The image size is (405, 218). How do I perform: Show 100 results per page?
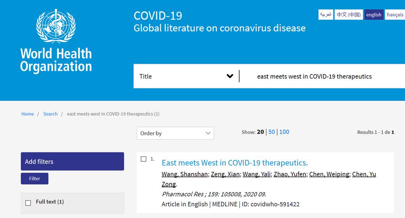pyautogui.click(x=284, y=132)
